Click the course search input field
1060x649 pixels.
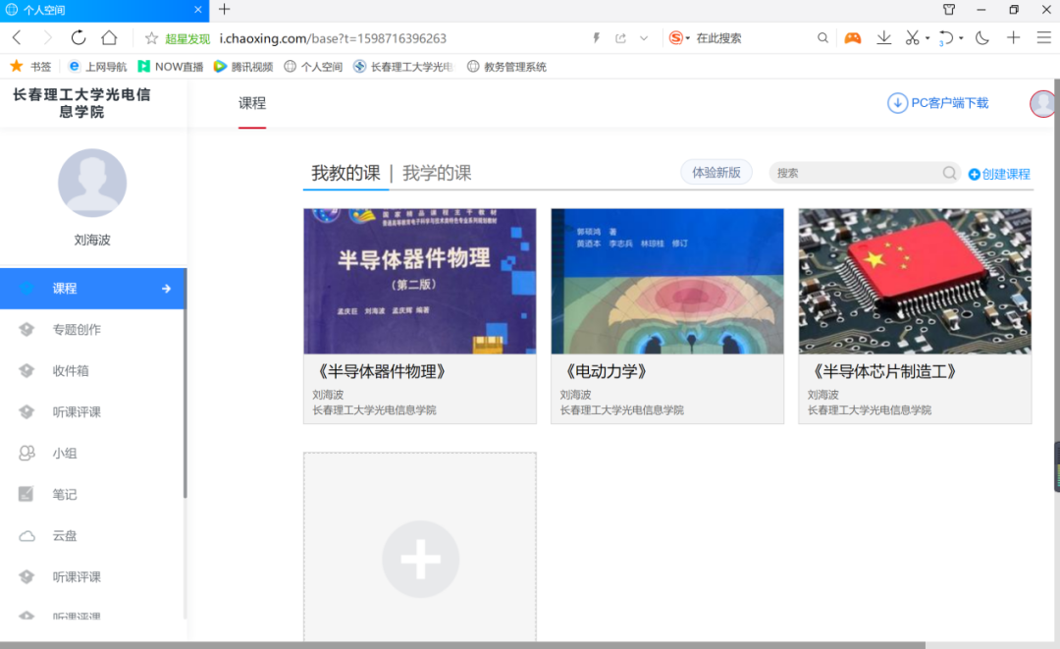(854, 173)
